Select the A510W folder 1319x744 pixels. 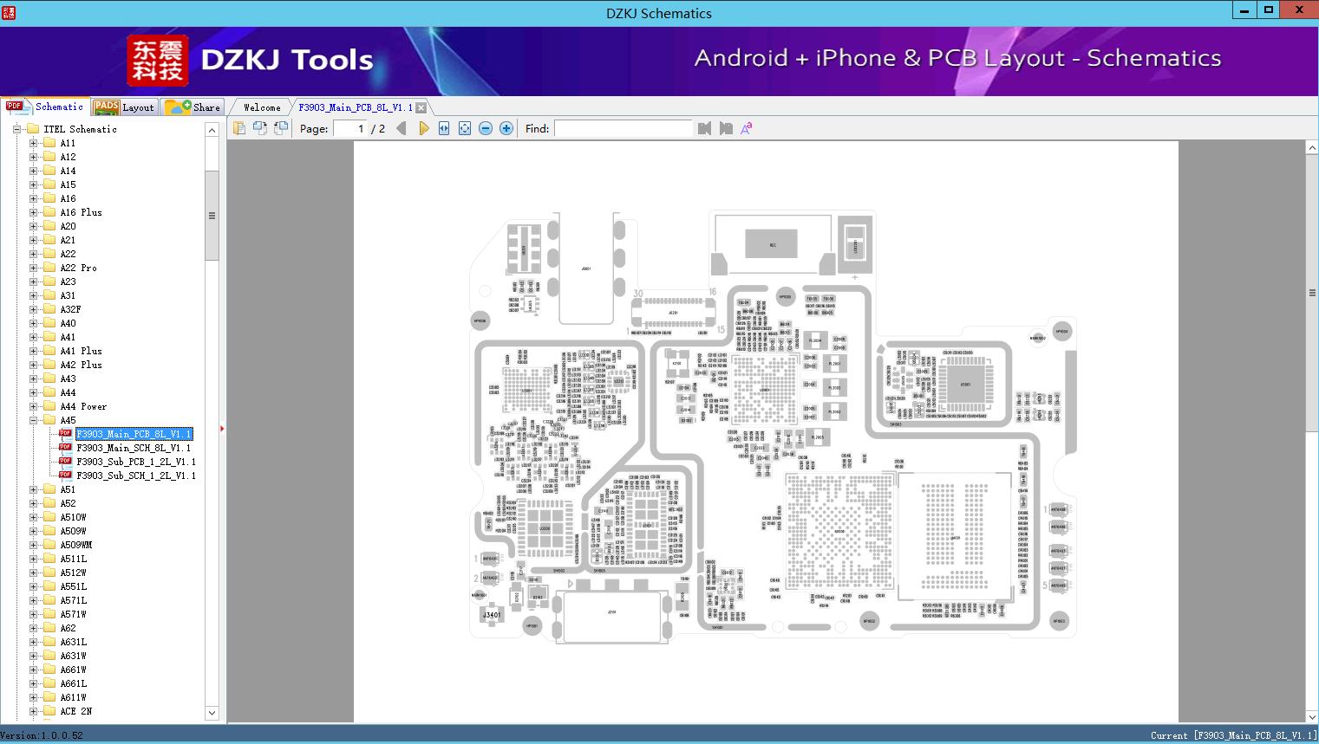(x=74, y=517)
